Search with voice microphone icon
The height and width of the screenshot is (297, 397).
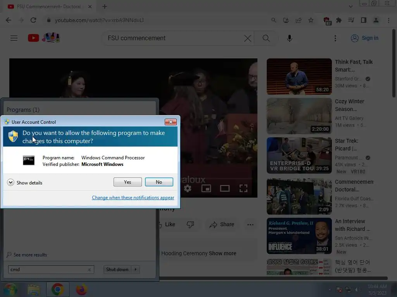click(289, 38)
